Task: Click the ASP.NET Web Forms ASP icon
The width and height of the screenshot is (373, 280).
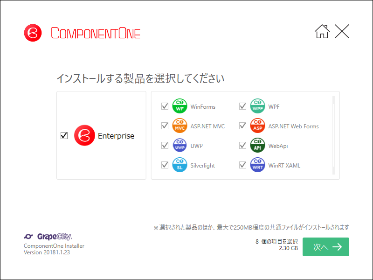Action: [x=257, y=126]
